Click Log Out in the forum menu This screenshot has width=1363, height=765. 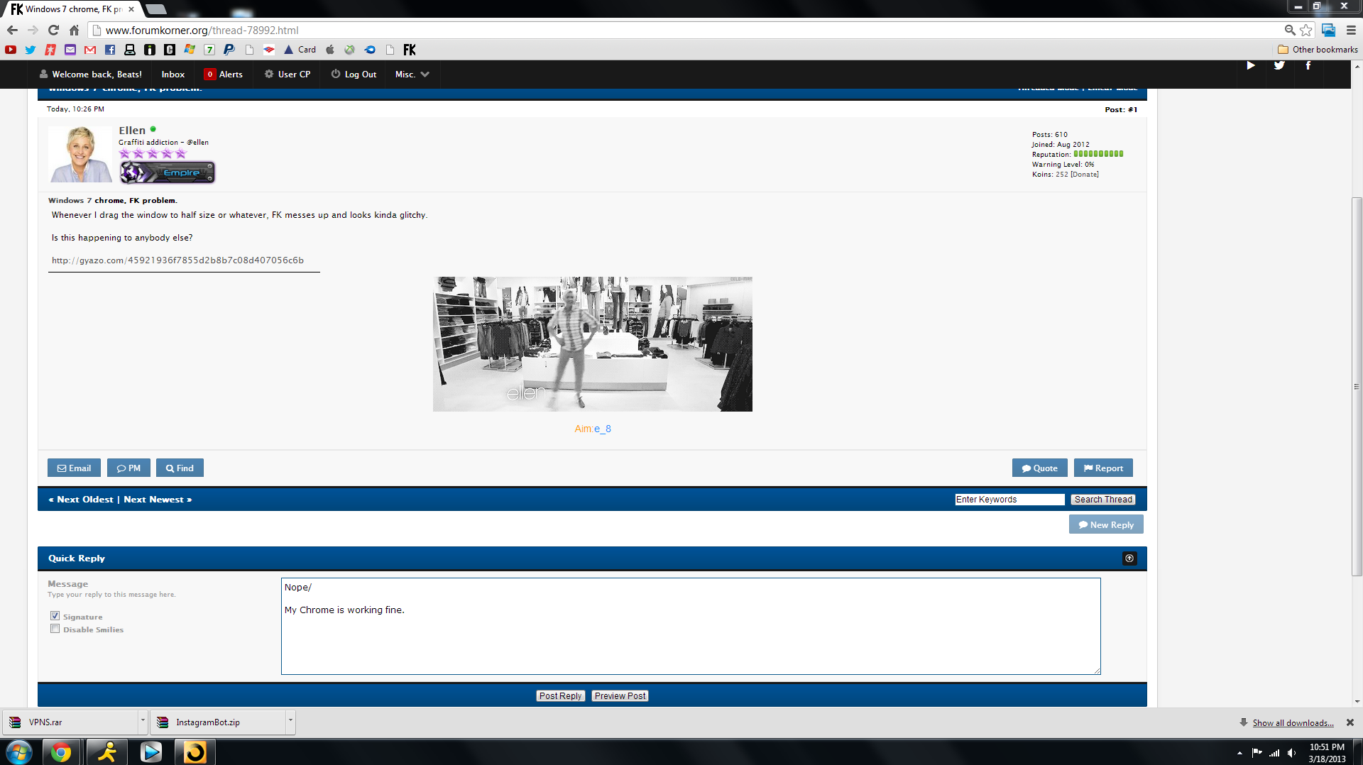354,75
